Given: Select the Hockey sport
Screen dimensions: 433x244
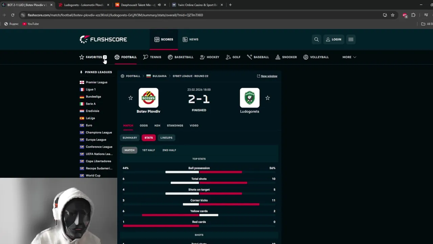Looking at the screenshot, I should point(209,57).
